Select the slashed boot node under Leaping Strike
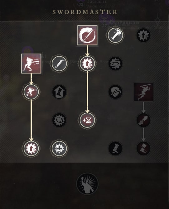This screenshot has height=209, width=169. point(143,148)
